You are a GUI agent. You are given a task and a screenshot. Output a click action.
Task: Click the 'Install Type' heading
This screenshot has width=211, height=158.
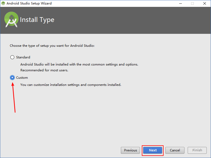click(37, 20)
